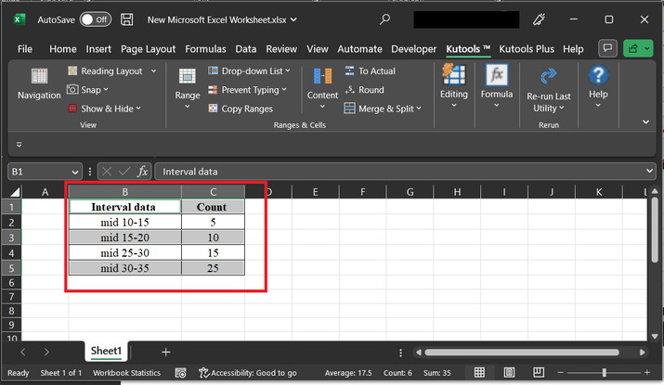Expand the formula bar

(x=648, y=172)
